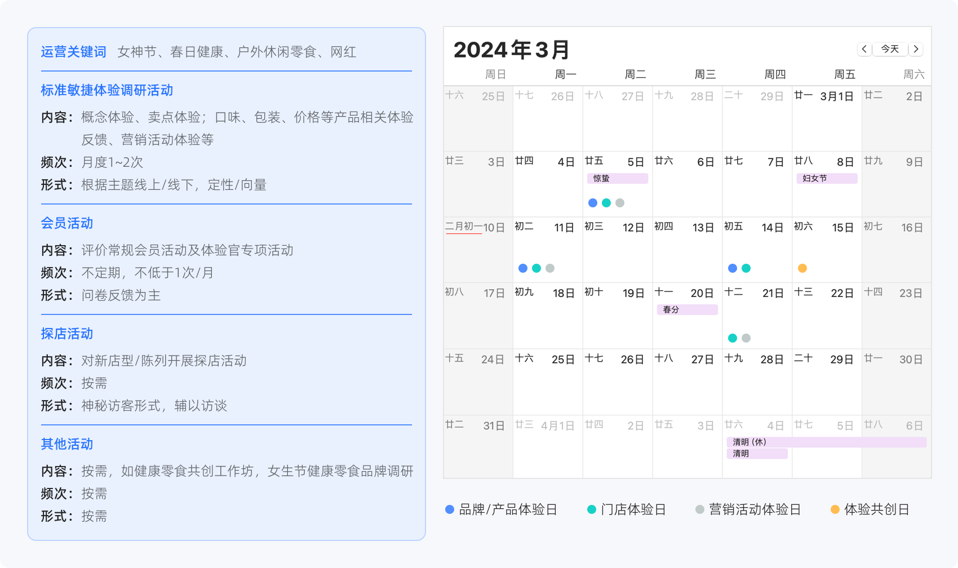Click the text 月度1~2次
Screen dimensions: 958x568
coord(112,162)
